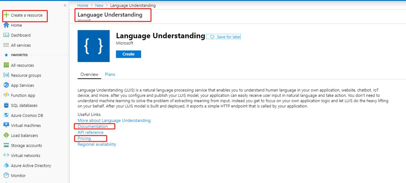Go to New in breadcrumb
The image size is (406, 183).
[x=99, y=5]
